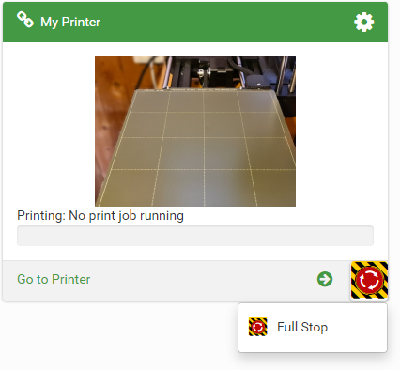The width and height of the screenshot is (400, 370).
Task: Collapse the emergency stop dropdown menu
Action: pyautogui.click(x=369, y=280)
